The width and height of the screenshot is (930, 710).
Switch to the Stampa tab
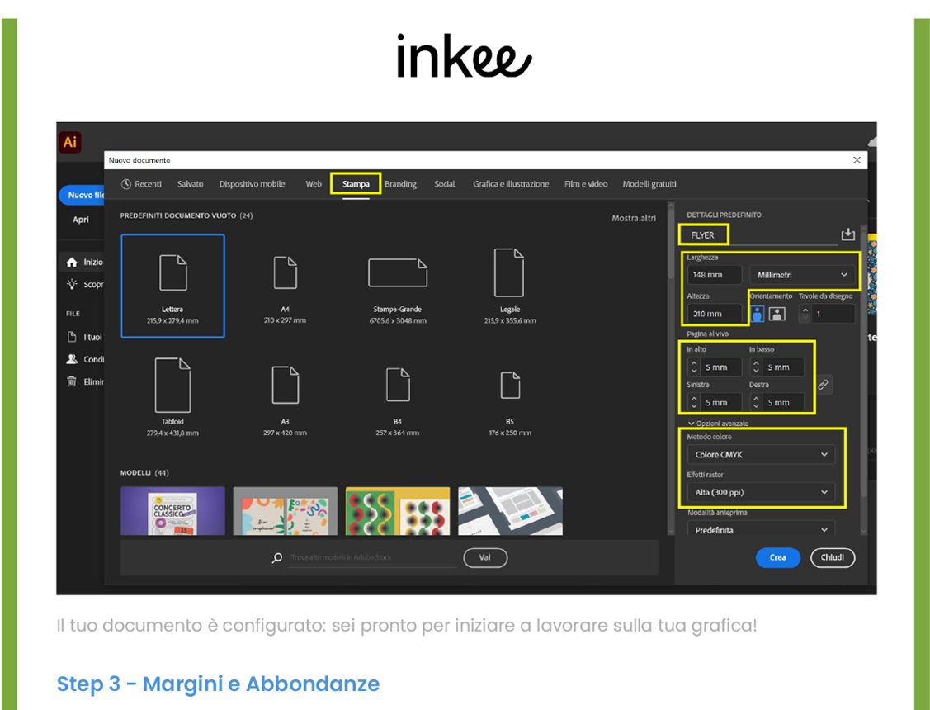coord(356,184)
